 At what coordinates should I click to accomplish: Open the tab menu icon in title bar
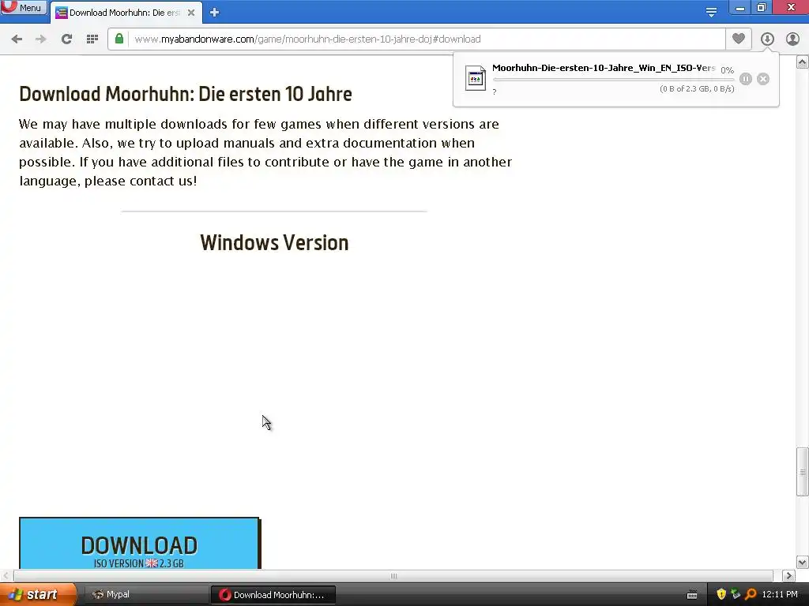711,13
